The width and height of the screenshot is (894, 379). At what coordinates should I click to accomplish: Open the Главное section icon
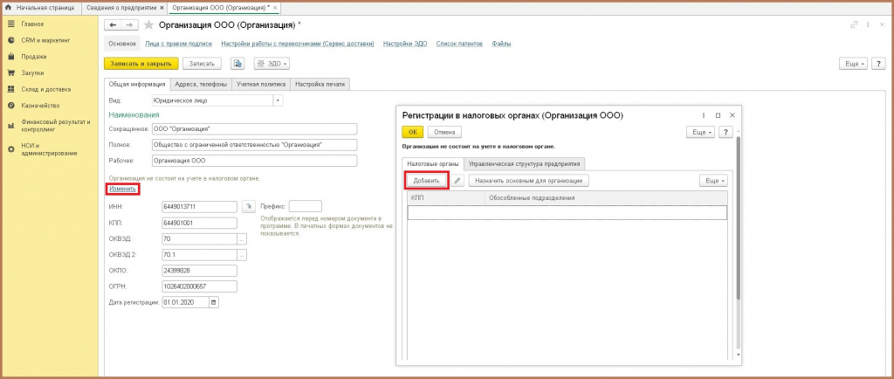[10, 24]
